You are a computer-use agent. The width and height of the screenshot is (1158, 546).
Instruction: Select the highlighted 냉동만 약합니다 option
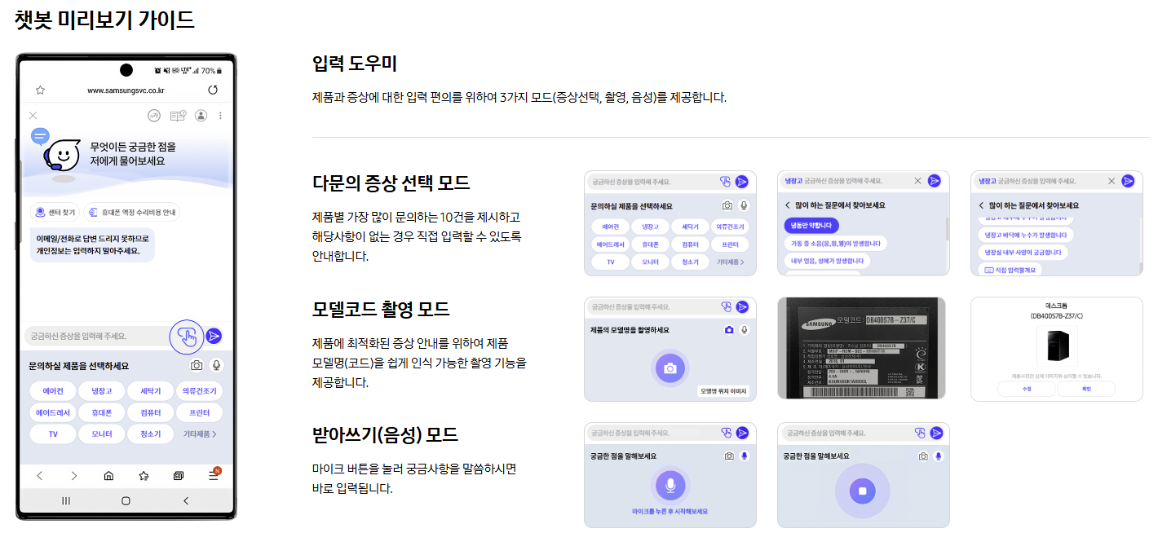coord(811,225)
